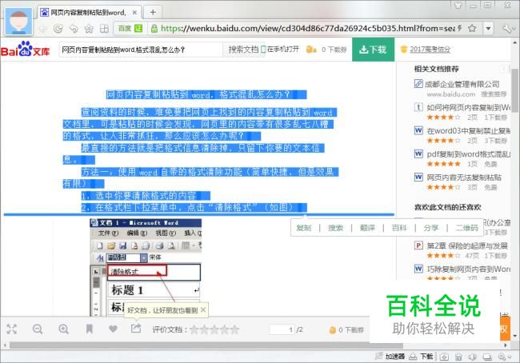Click the browser back arrow button
Image resolution: width=520 pixels, height=363 pixels.
(x=42, y=29)
